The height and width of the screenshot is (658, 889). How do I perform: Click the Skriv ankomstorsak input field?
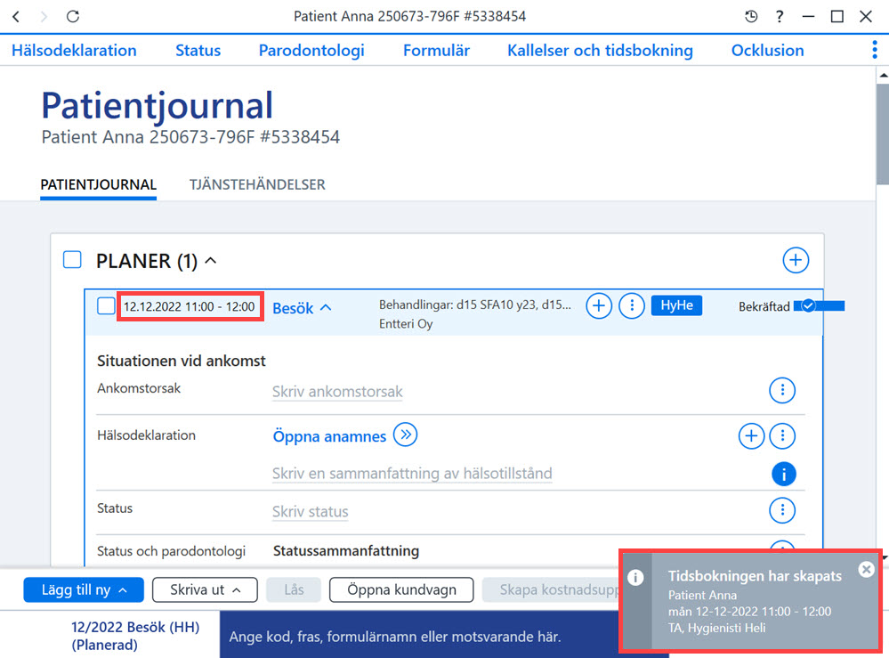[337, 392]
